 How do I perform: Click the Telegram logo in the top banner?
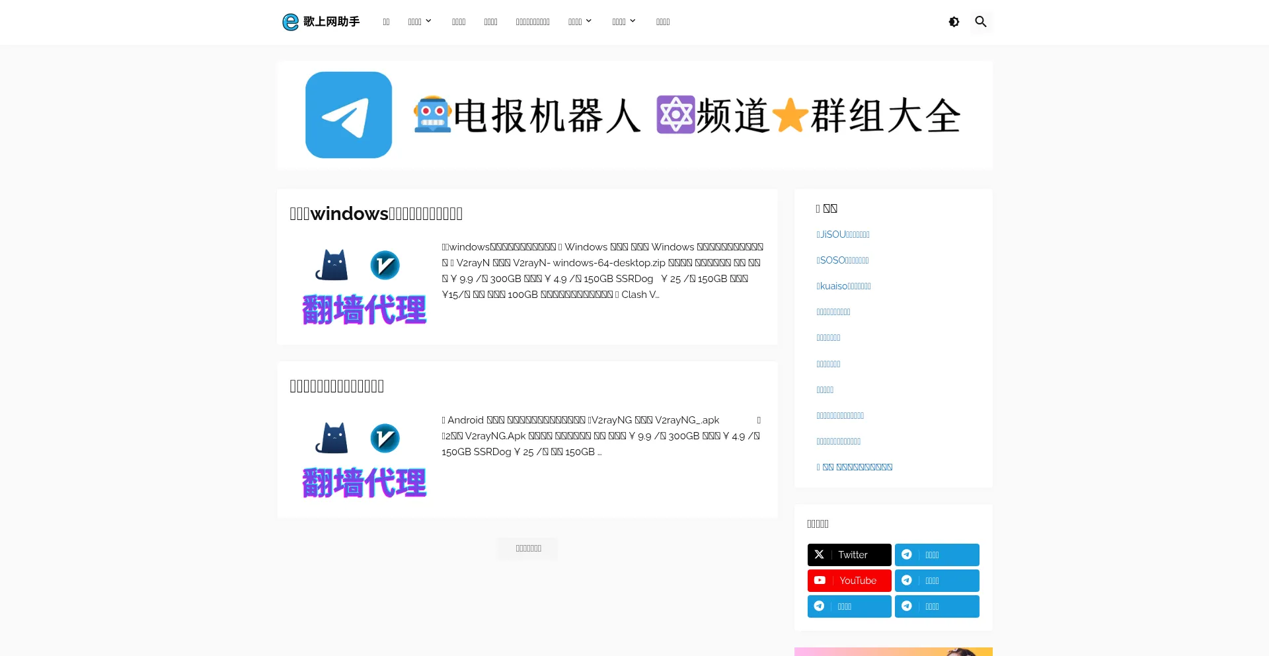348,115
